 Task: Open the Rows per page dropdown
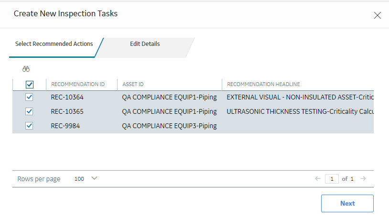(94, 178)
